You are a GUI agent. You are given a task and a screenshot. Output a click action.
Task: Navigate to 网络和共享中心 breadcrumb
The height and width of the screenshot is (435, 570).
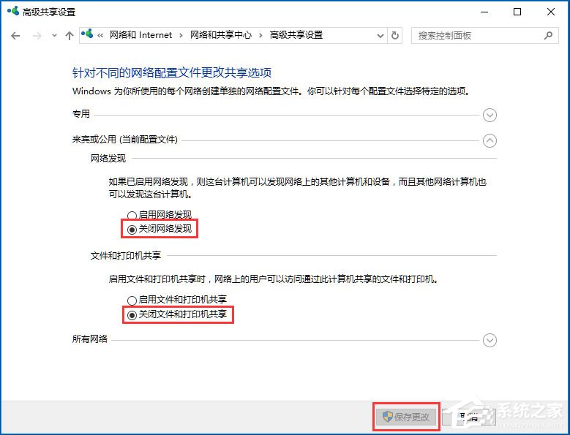point(220,35)
